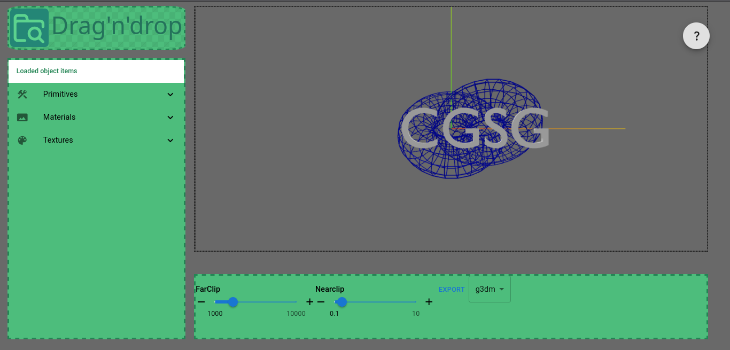
Task: Expand the Materials section chevron
Action: coord(170,117)
